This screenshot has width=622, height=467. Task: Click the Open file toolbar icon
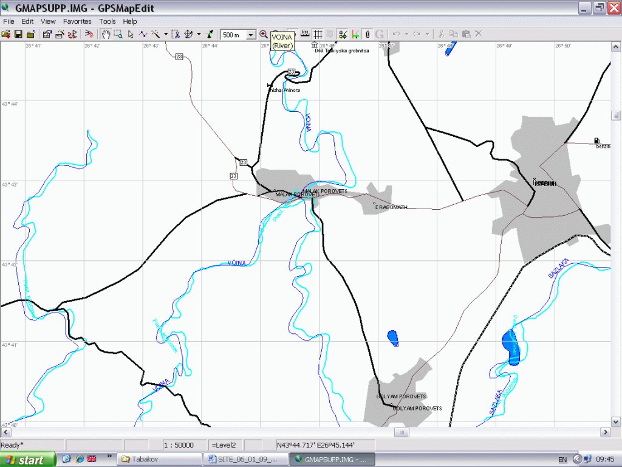click(6, 35)
